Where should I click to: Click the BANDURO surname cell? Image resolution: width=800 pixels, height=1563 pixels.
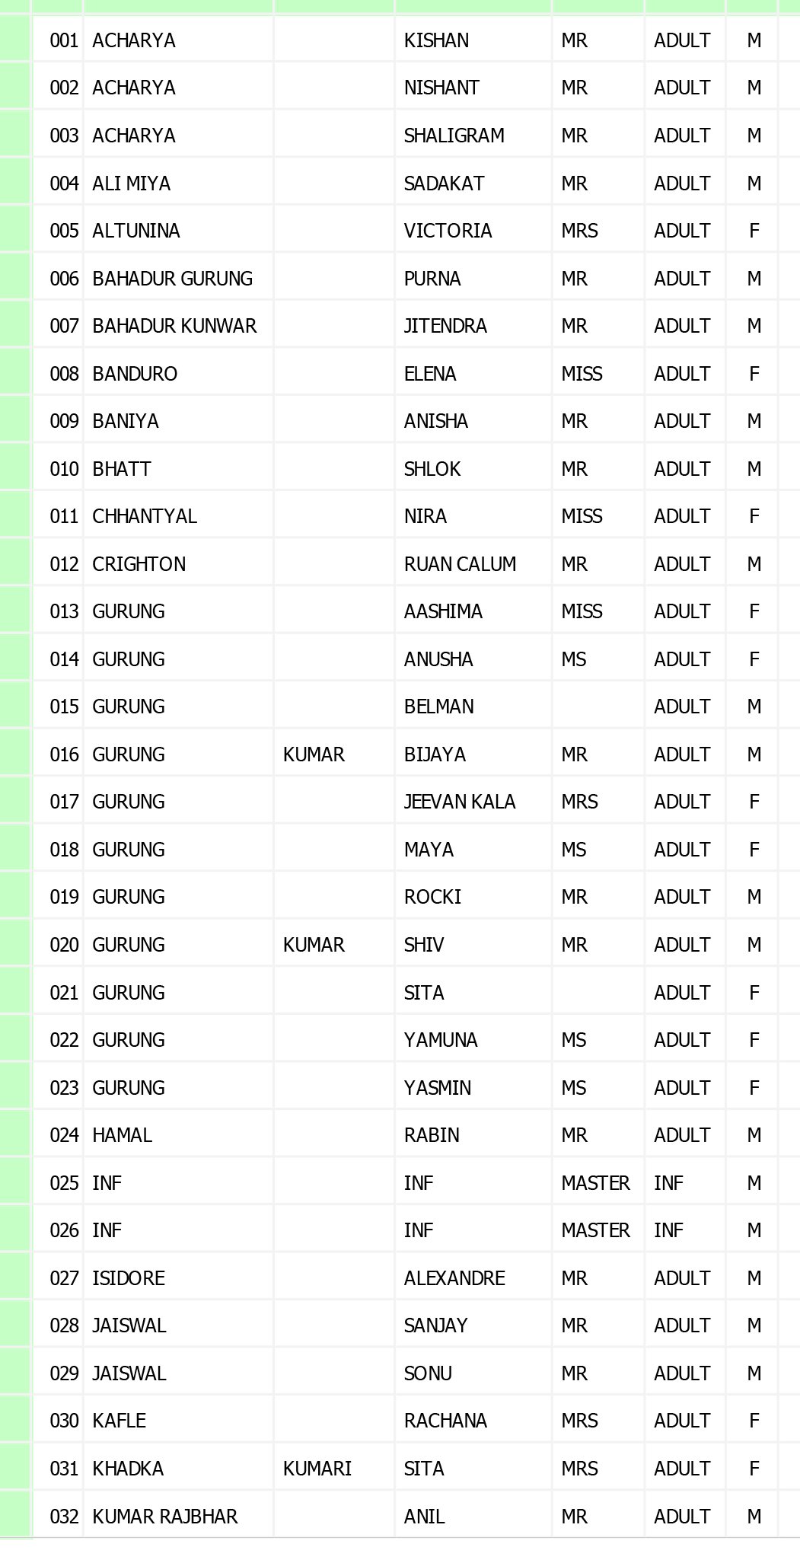pyautogui.click(x=135, y=374)
